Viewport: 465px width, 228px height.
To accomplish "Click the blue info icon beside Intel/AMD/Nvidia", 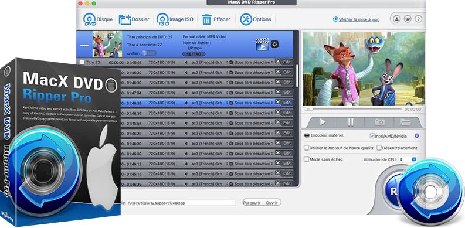I will point(416,136).
